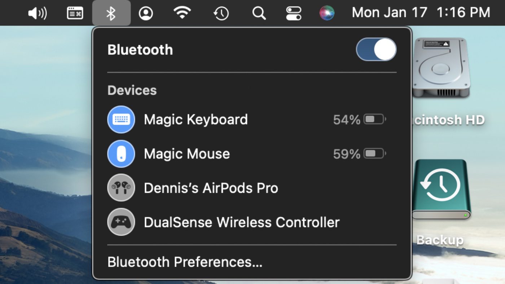
Task: Open Spotlight search magnifier icon
Action: pyautogui.click(x=259, y=13)
